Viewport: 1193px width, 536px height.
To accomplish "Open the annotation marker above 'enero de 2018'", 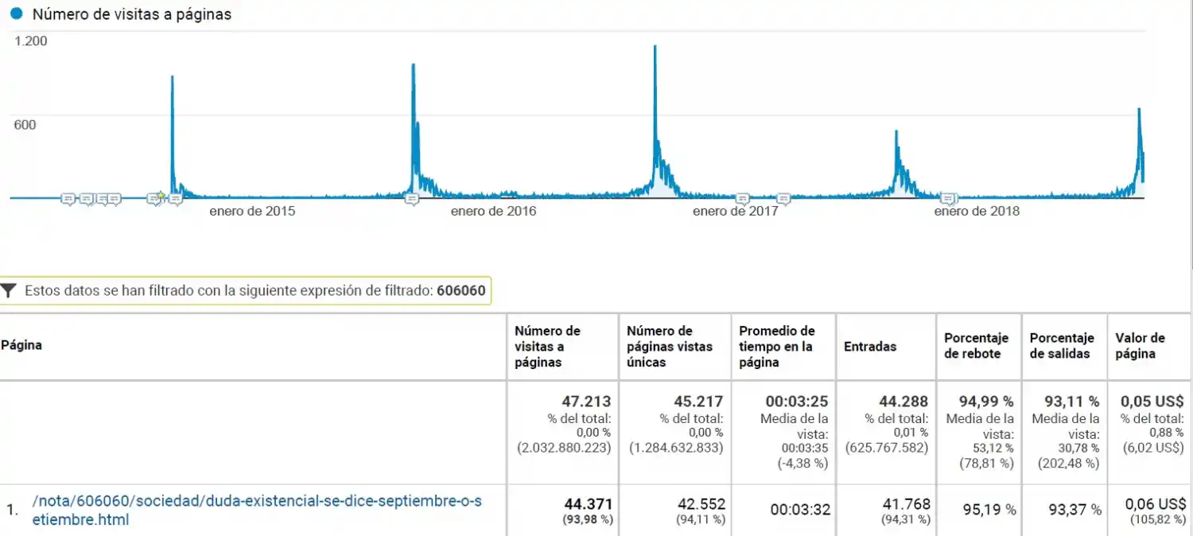I will pyautogui.click(x=948, y=199).
